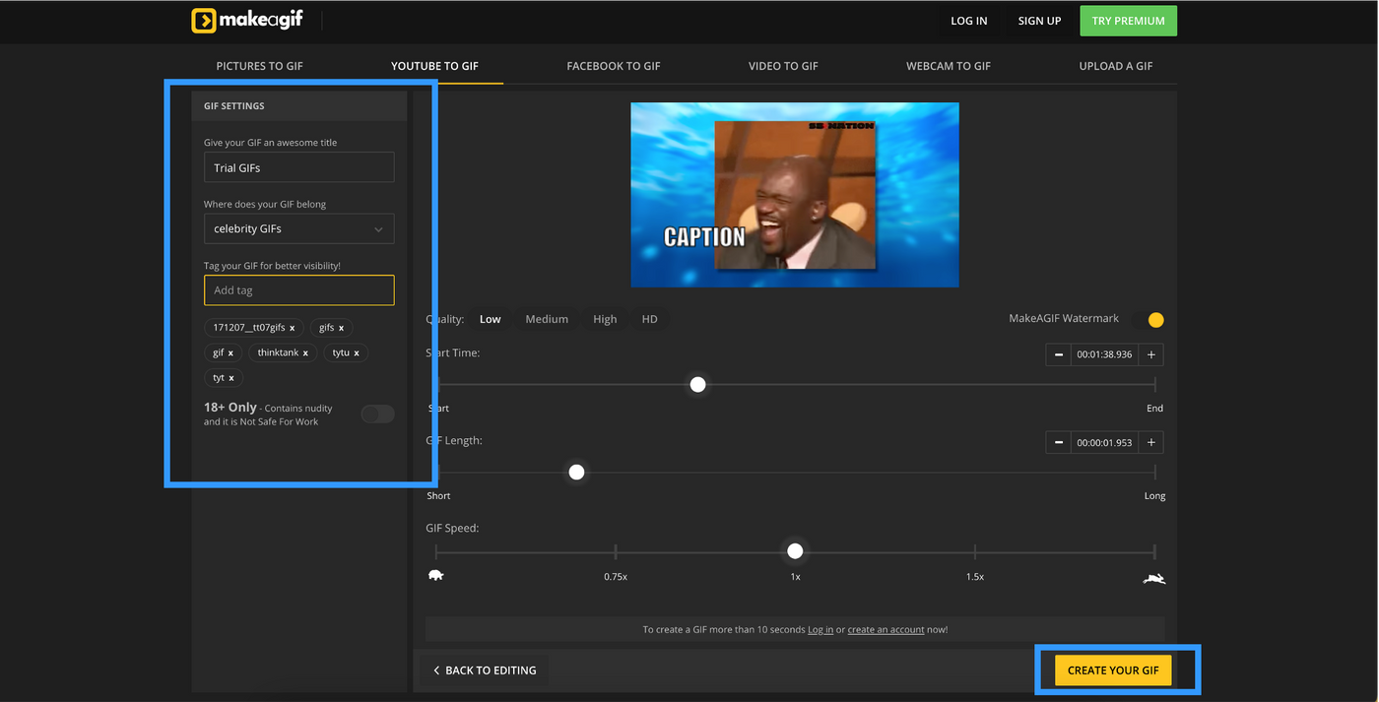Click 'create an account' link

point(886,629)
